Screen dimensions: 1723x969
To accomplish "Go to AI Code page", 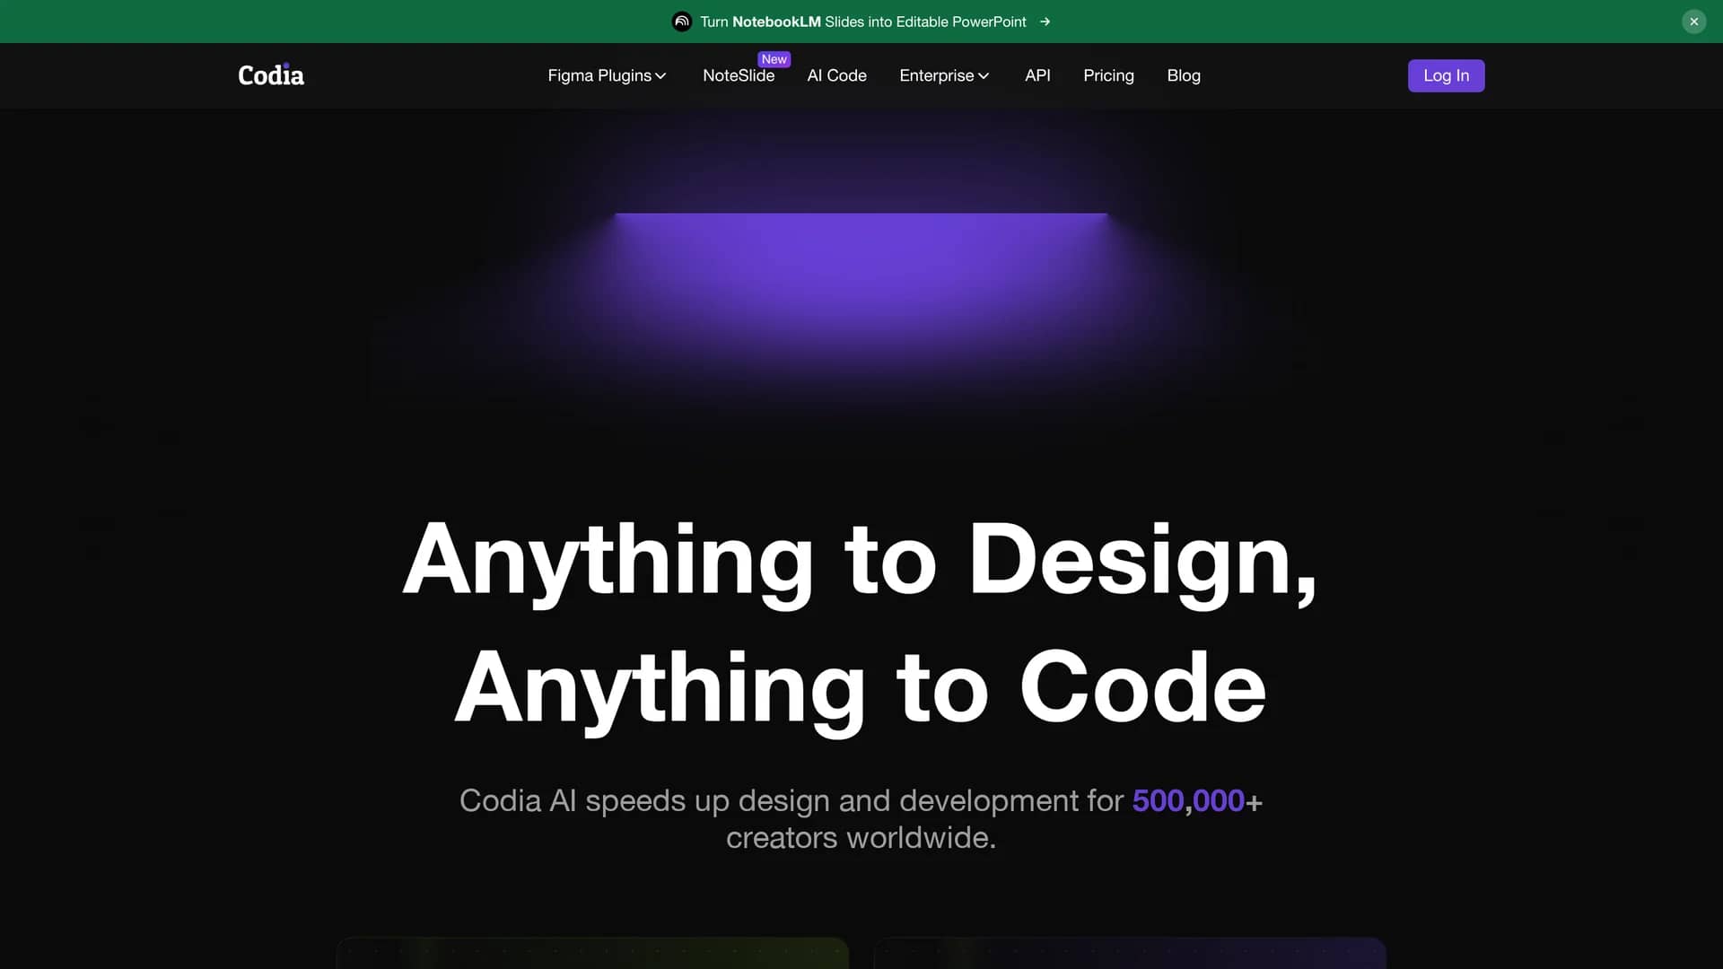I will pos(836,75).
